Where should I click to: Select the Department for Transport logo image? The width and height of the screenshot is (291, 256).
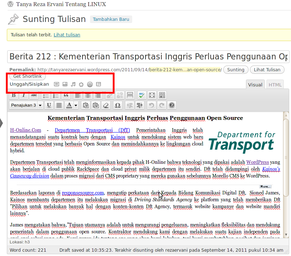[242, 142]
